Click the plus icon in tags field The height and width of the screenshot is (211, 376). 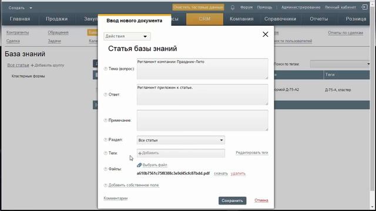tap(140, 153)
